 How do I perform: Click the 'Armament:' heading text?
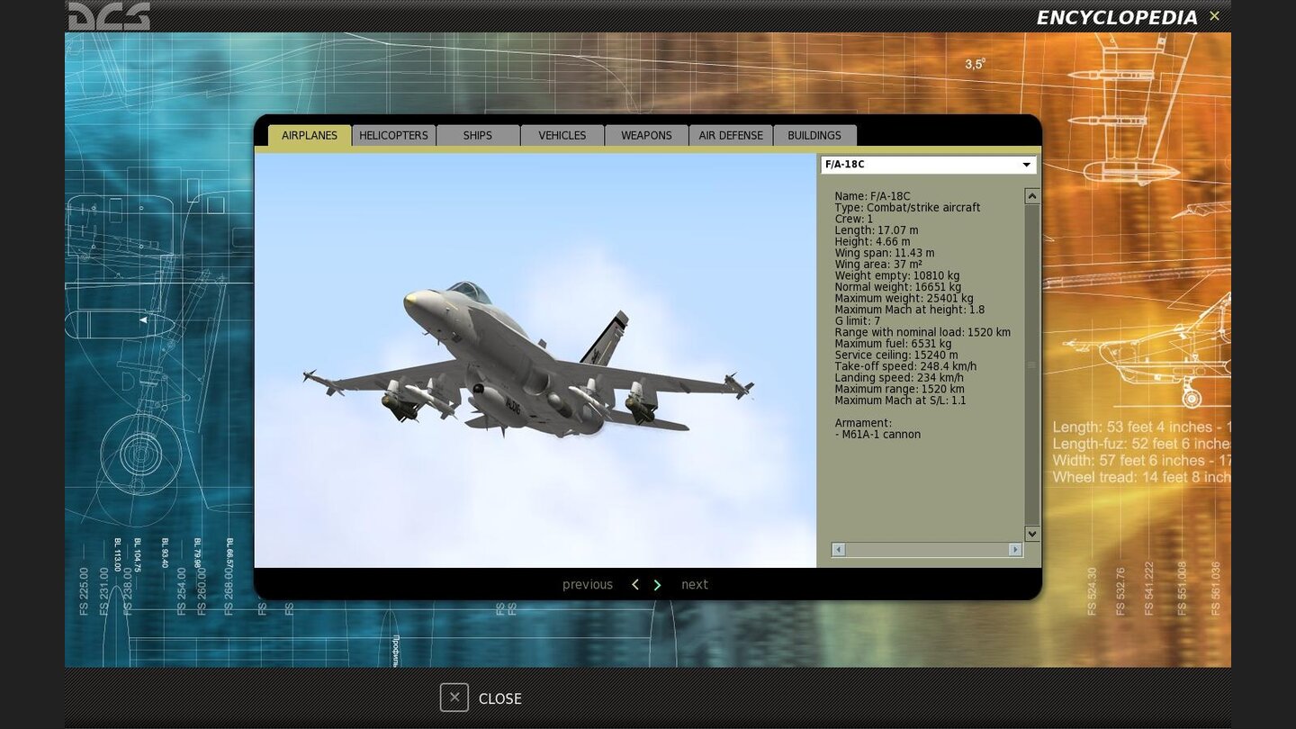[x=863, y=423]
